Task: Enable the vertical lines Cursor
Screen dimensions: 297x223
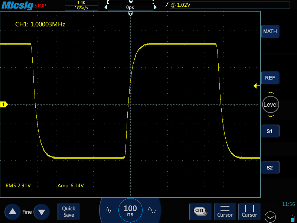Action: coord(249,211)
